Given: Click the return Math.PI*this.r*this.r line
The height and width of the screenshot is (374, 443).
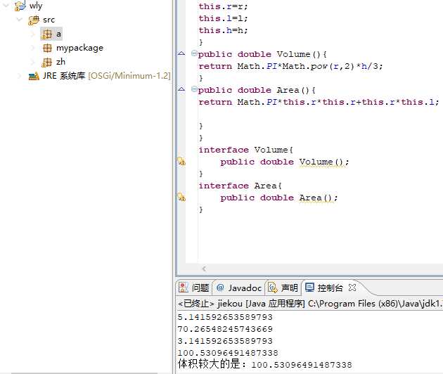Looking at the screenshot, I should tap(319, 102).
